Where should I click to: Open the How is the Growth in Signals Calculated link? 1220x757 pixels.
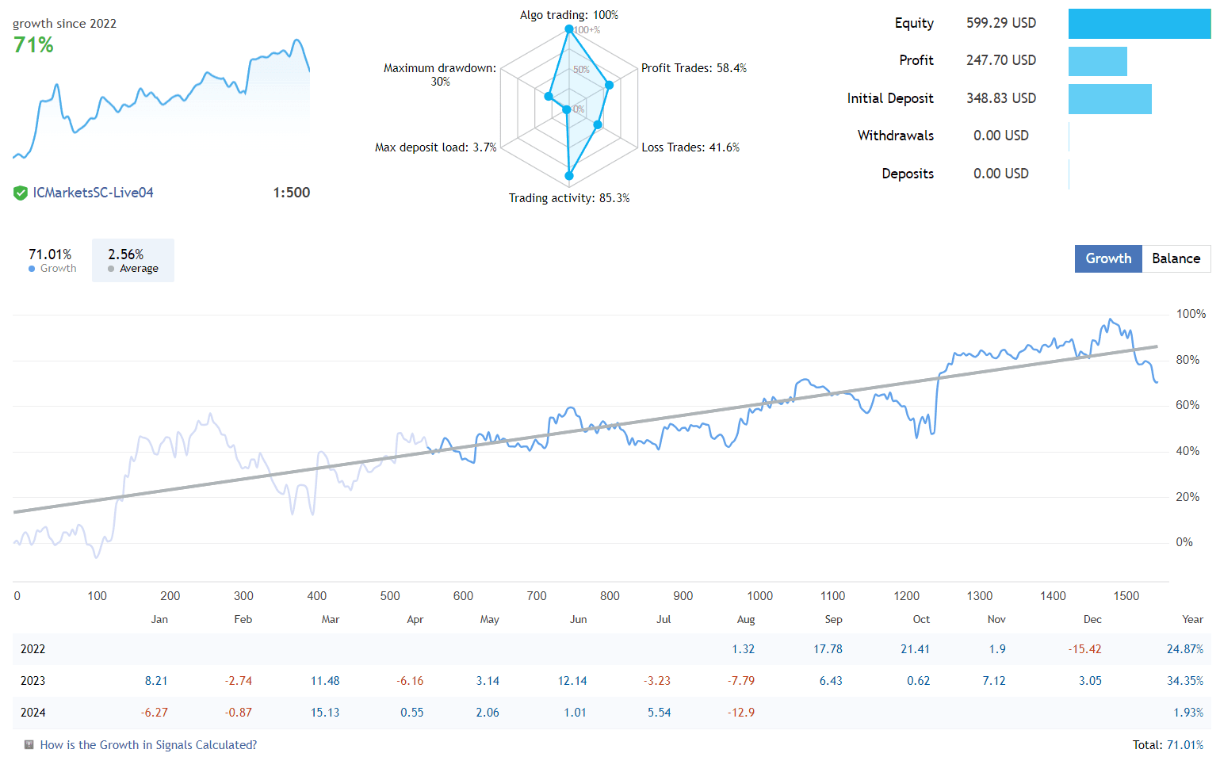point(148,745)
